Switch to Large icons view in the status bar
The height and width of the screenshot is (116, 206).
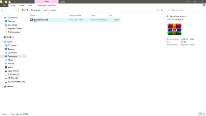pos(204,114)
